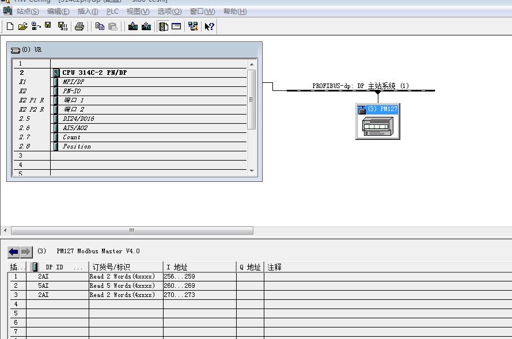Select the Count submodule row
Viewport: 512px width, 339px height.
coord(130,137)
